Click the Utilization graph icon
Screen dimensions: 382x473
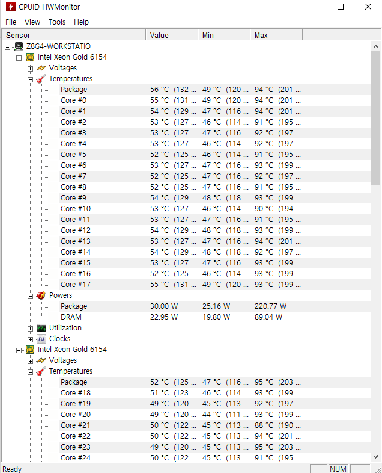pos(41,328)
